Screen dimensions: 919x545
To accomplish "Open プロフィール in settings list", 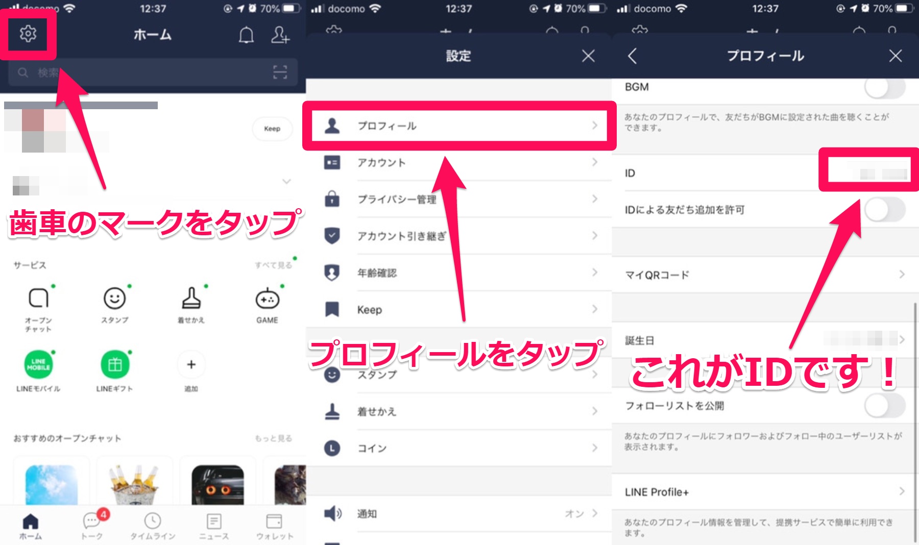I will pos(459,126).
